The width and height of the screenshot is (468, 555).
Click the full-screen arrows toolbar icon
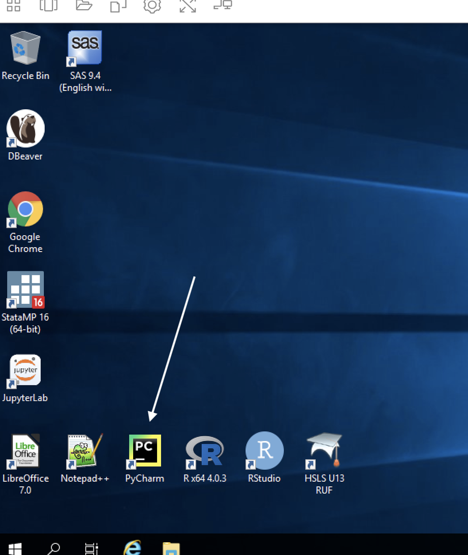tap(188, 6)
